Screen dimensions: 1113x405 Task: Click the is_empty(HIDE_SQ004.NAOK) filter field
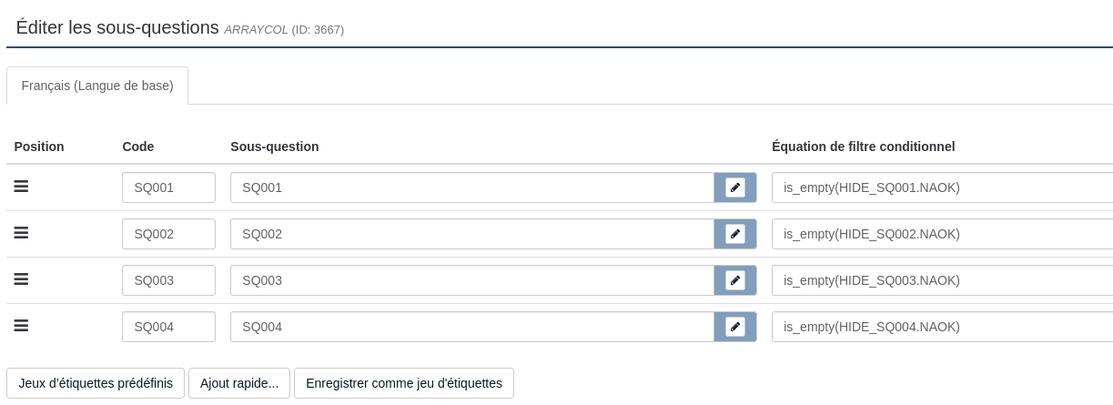pyautogui.click(x=941, y=327)
